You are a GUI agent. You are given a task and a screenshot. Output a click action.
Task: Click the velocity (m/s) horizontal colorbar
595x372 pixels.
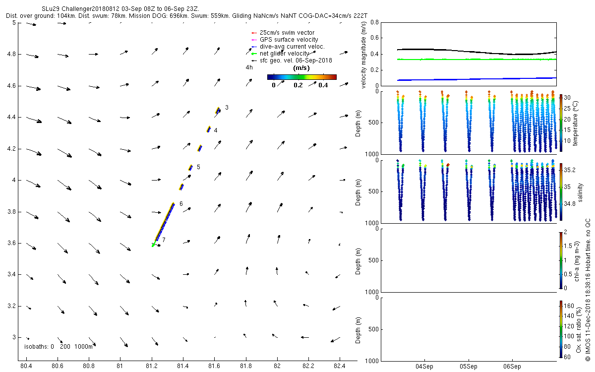pyautogui.click(x=301, y=77)
